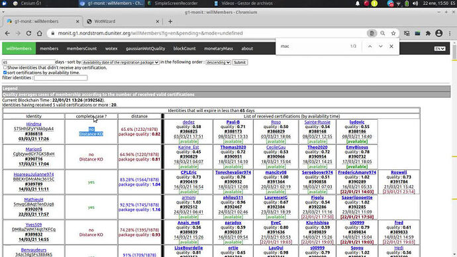457x257 pixels.
Task: Open the blockCount page
Action: pos(185,48)
